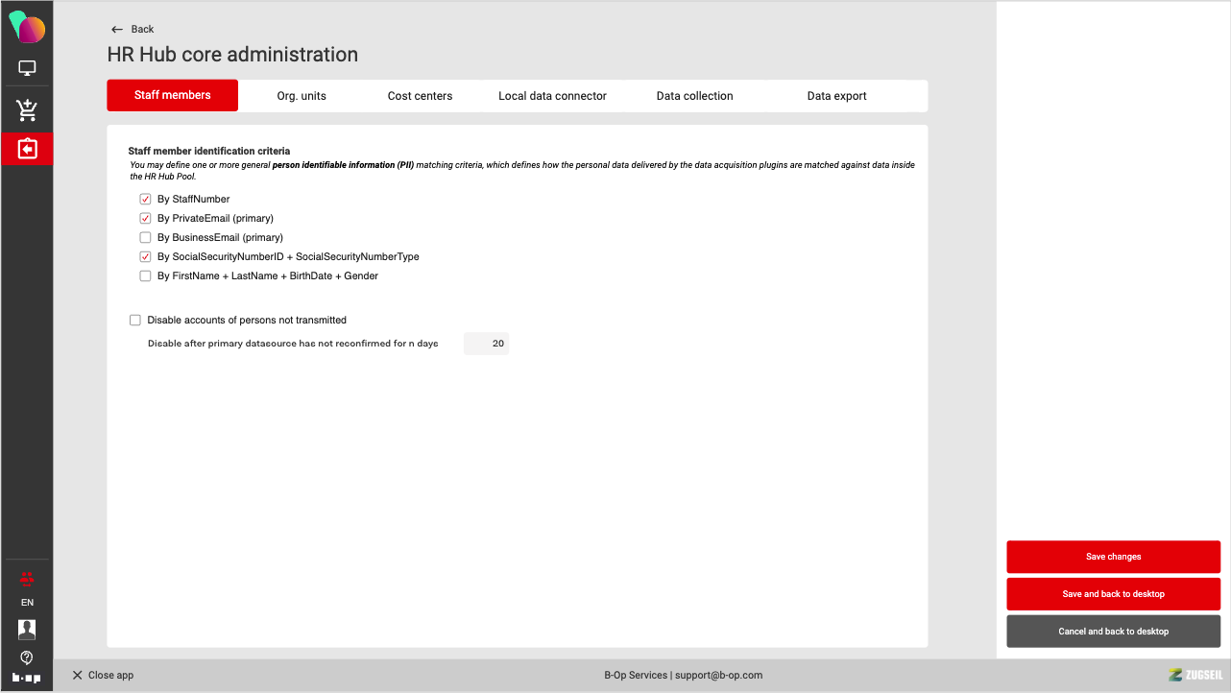Switch to the Org. units tab

pos(302,96)
